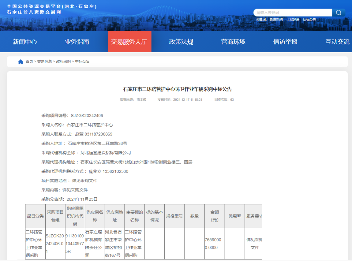Go to 首页 in breadcrumb
Viewport: 352px width, 261px height.
[29, 61]
